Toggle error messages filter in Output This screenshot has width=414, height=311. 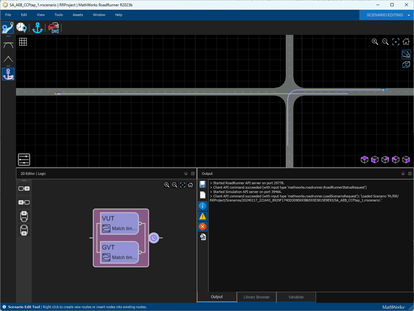pyautogui.click(x=203, y=226)
